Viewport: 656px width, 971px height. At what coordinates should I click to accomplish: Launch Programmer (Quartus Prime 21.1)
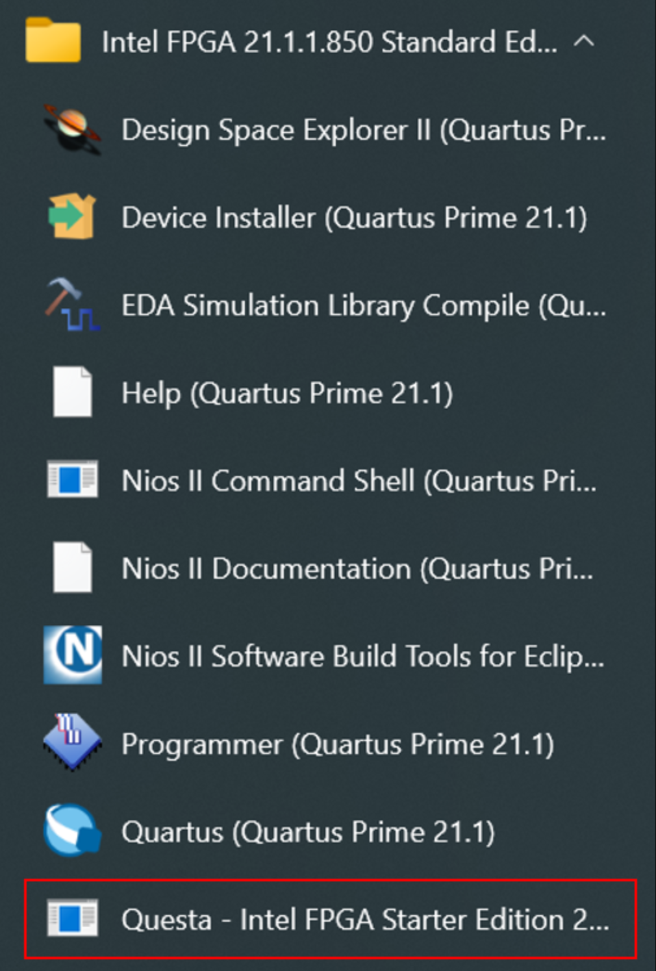338,744
